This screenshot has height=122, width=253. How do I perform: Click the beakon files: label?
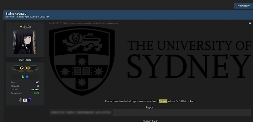[150, 121]
